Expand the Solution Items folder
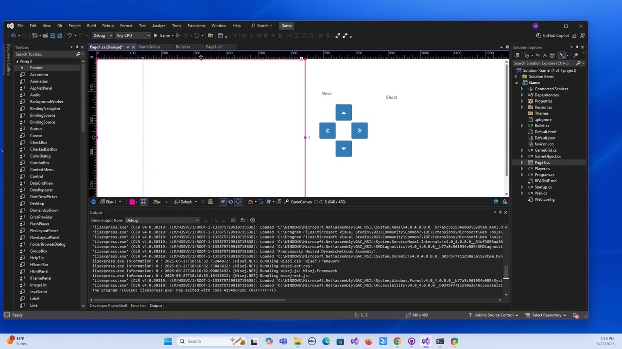The width and height of the screenshot is (622, 349). pyautogui.click(x=517, y=77)
